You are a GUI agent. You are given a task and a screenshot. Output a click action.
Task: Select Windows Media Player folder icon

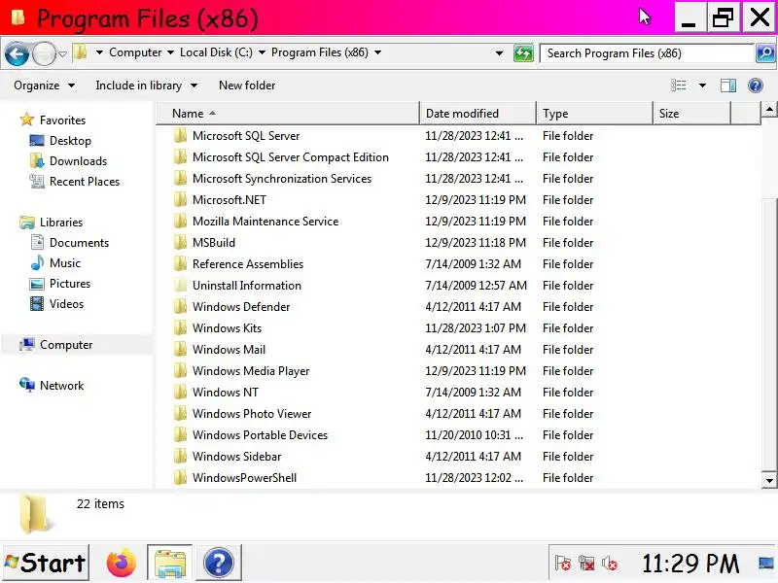pyautogui.click(x=180, y=371)
